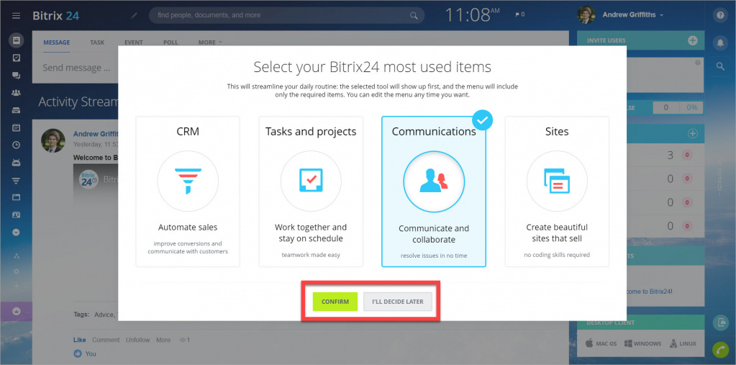Open the robot icon in sidebar

pyautogui.click(x=16, y=163)
